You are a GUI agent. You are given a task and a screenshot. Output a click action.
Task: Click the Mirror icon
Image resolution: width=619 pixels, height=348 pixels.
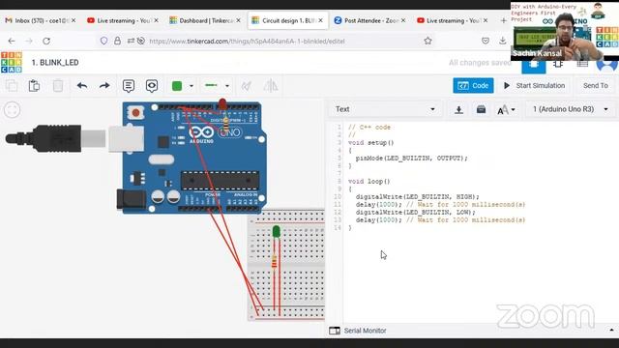pos(271,86)
